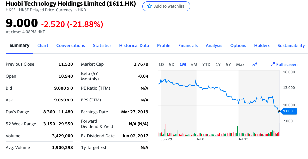Go to the Financials tab
Screen dimensions: 308x159
pyautogui.click(x=188, y=45)
